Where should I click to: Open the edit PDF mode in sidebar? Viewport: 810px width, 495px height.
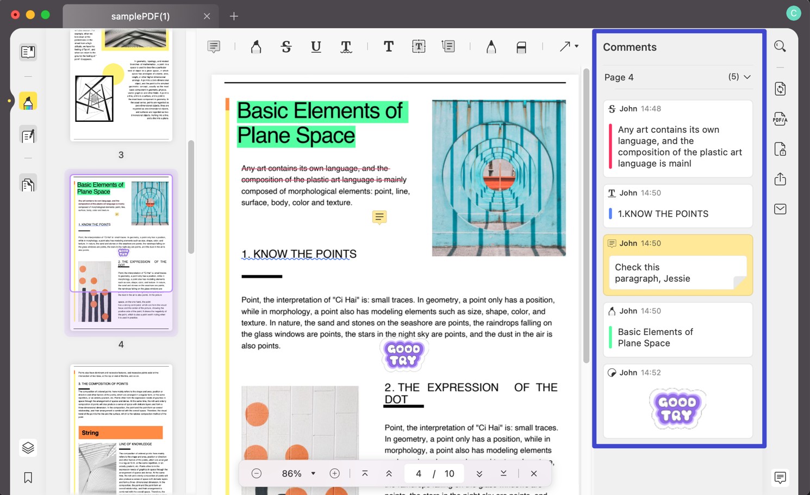point(28,135)
